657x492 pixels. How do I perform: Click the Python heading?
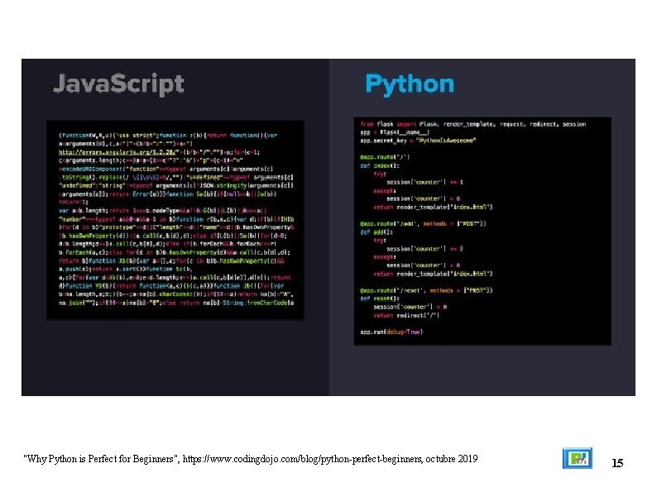pos(410,84)
